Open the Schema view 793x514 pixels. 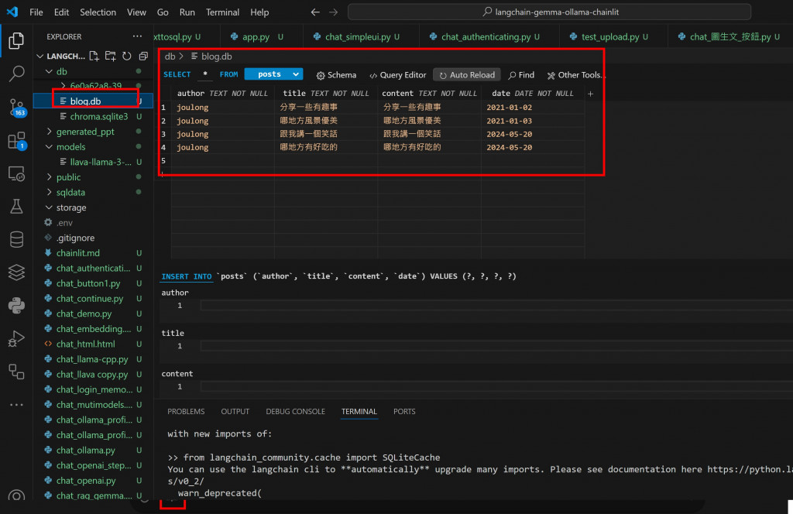(x=336, y=75)
